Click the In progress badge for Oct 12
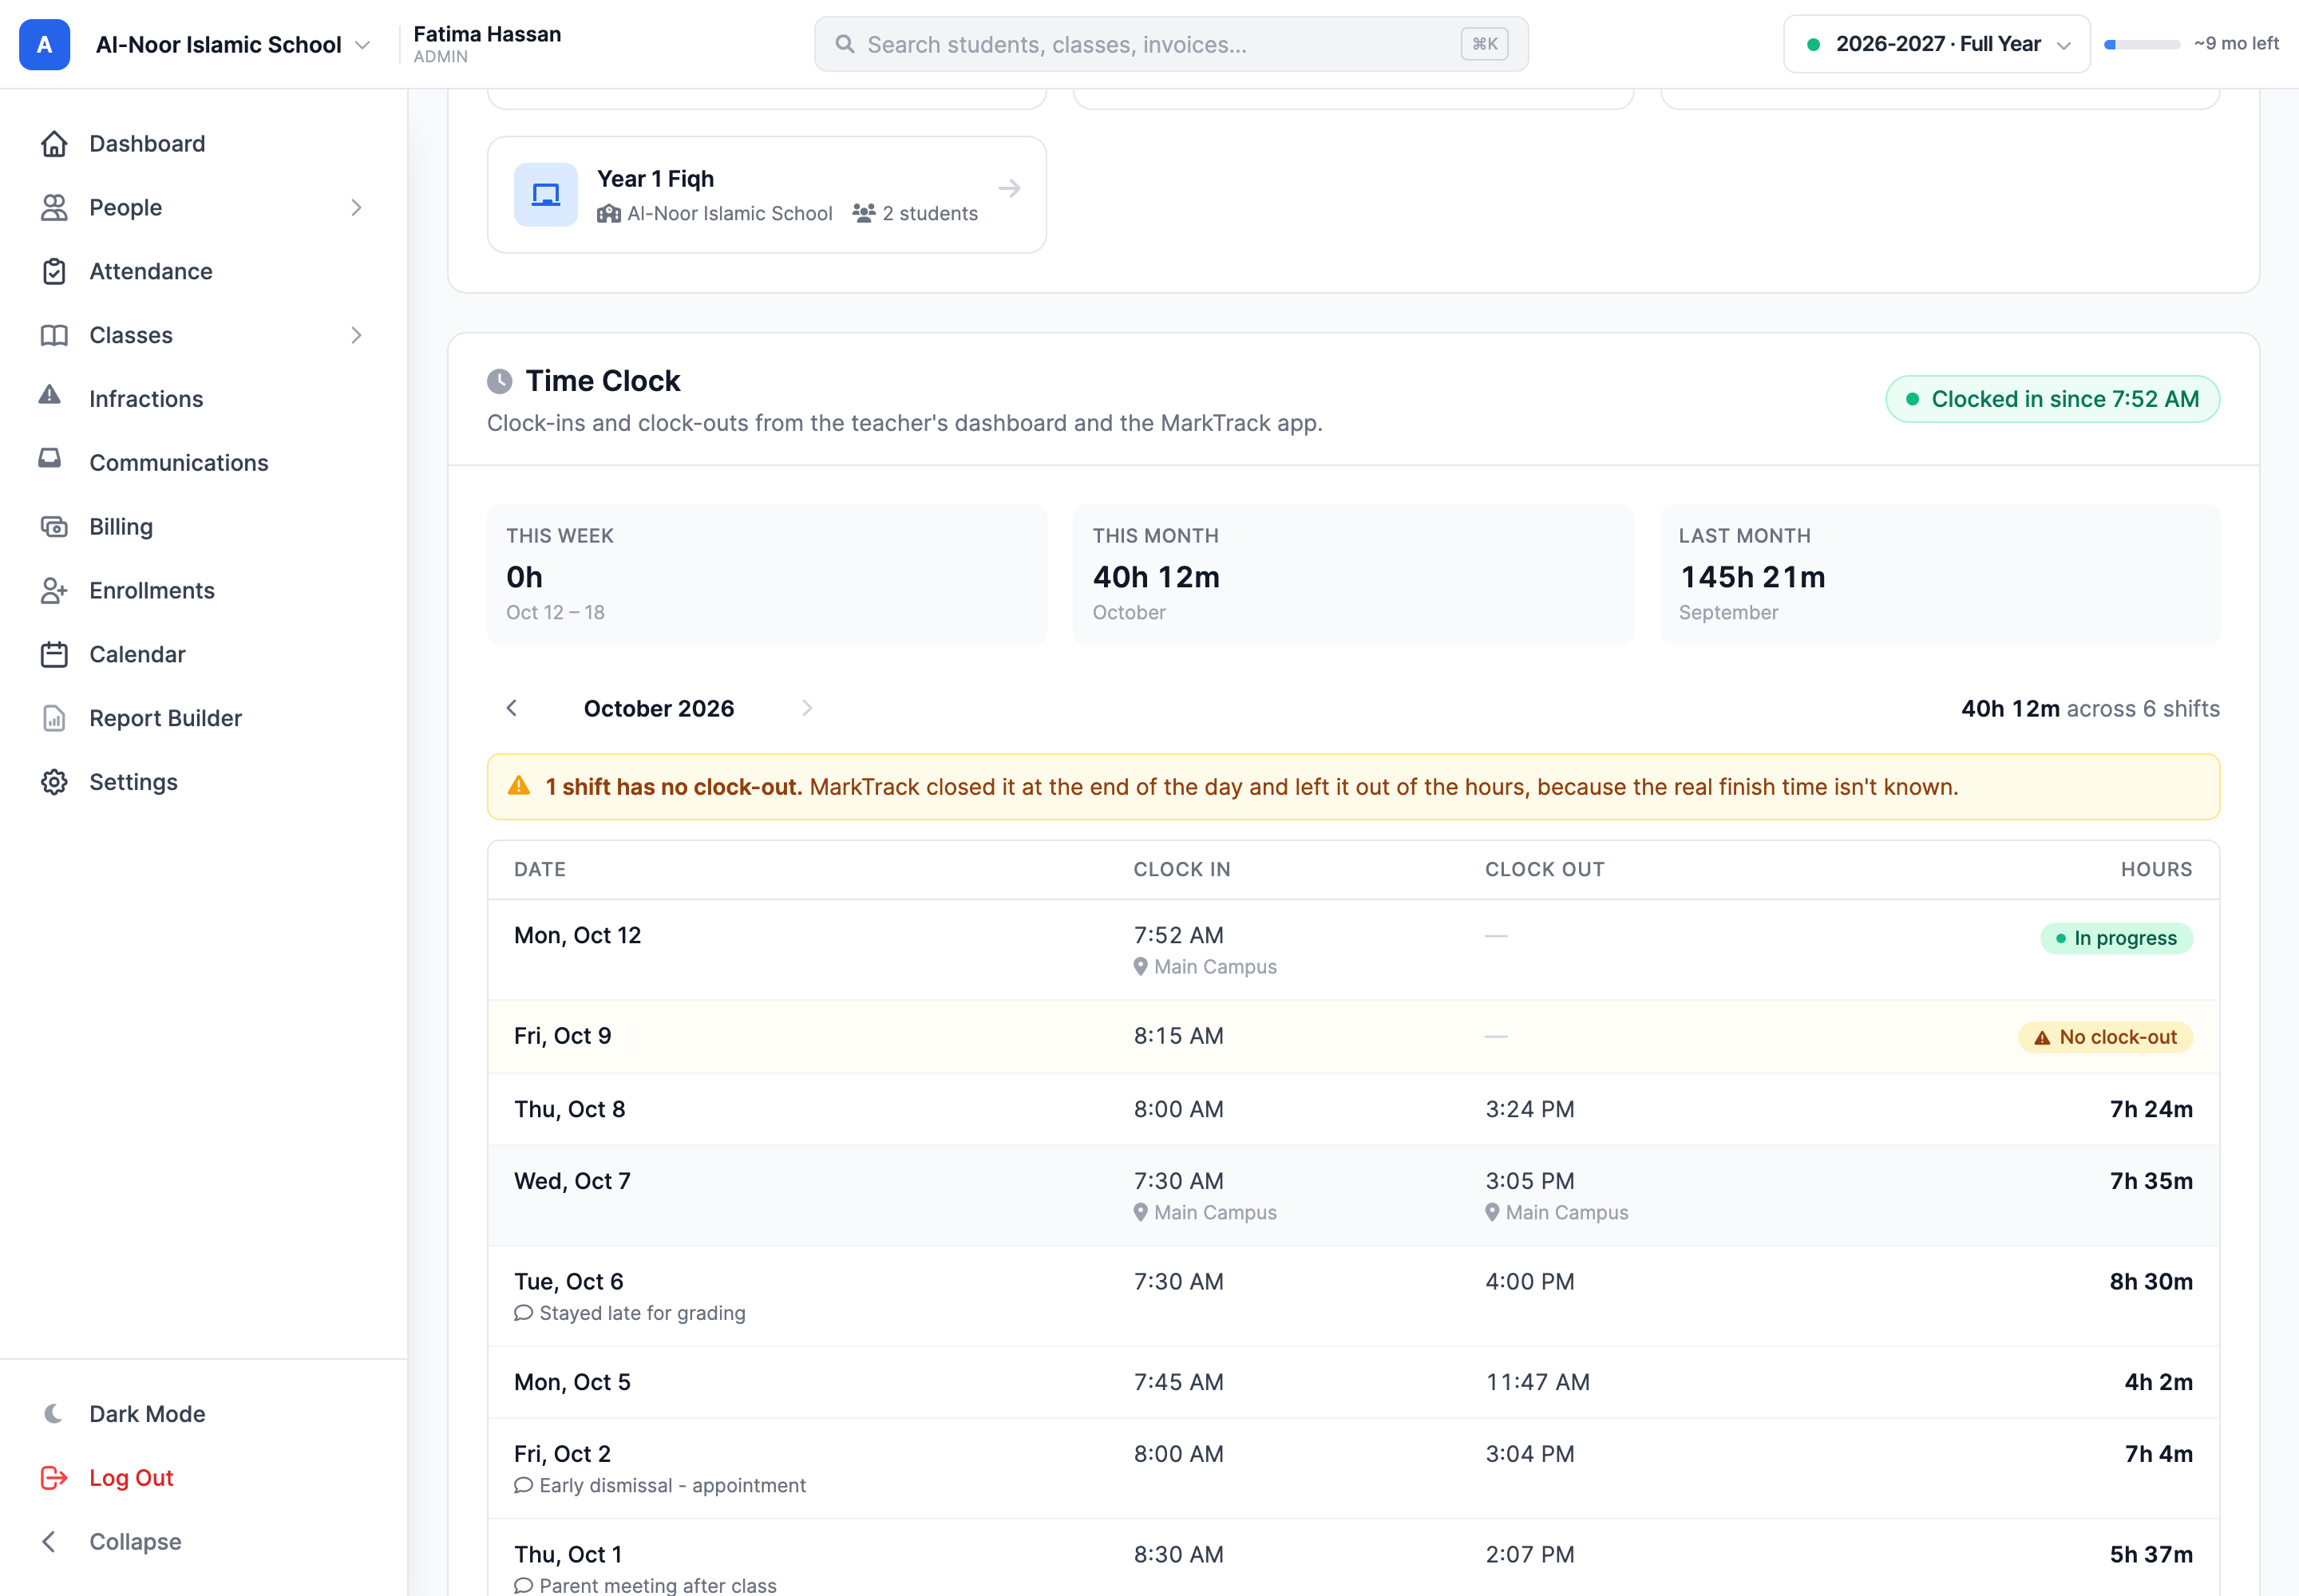 pos(2116,939)
